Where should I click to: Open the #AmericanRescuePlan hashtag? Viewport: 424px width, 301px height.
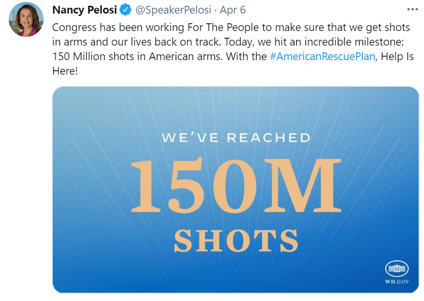point(322,56)
